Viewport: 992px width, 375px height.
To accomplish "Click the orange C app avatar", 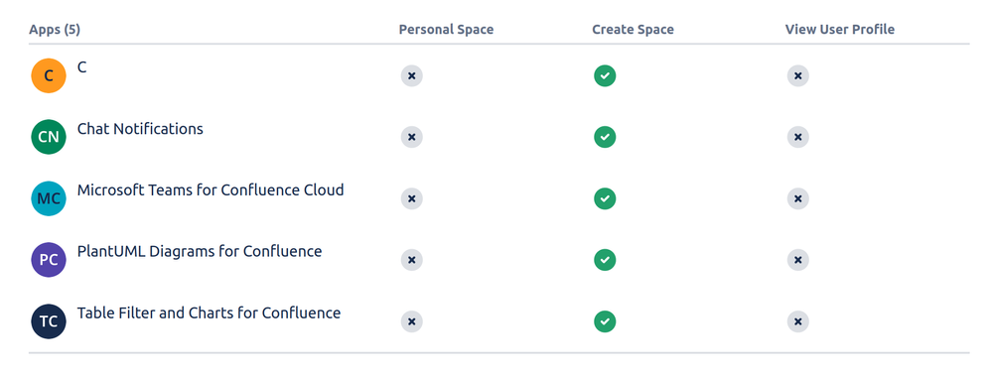I will 49,75.
